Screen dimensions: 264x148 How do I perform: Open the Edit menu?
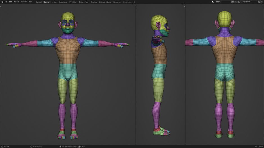pos(10,2)
